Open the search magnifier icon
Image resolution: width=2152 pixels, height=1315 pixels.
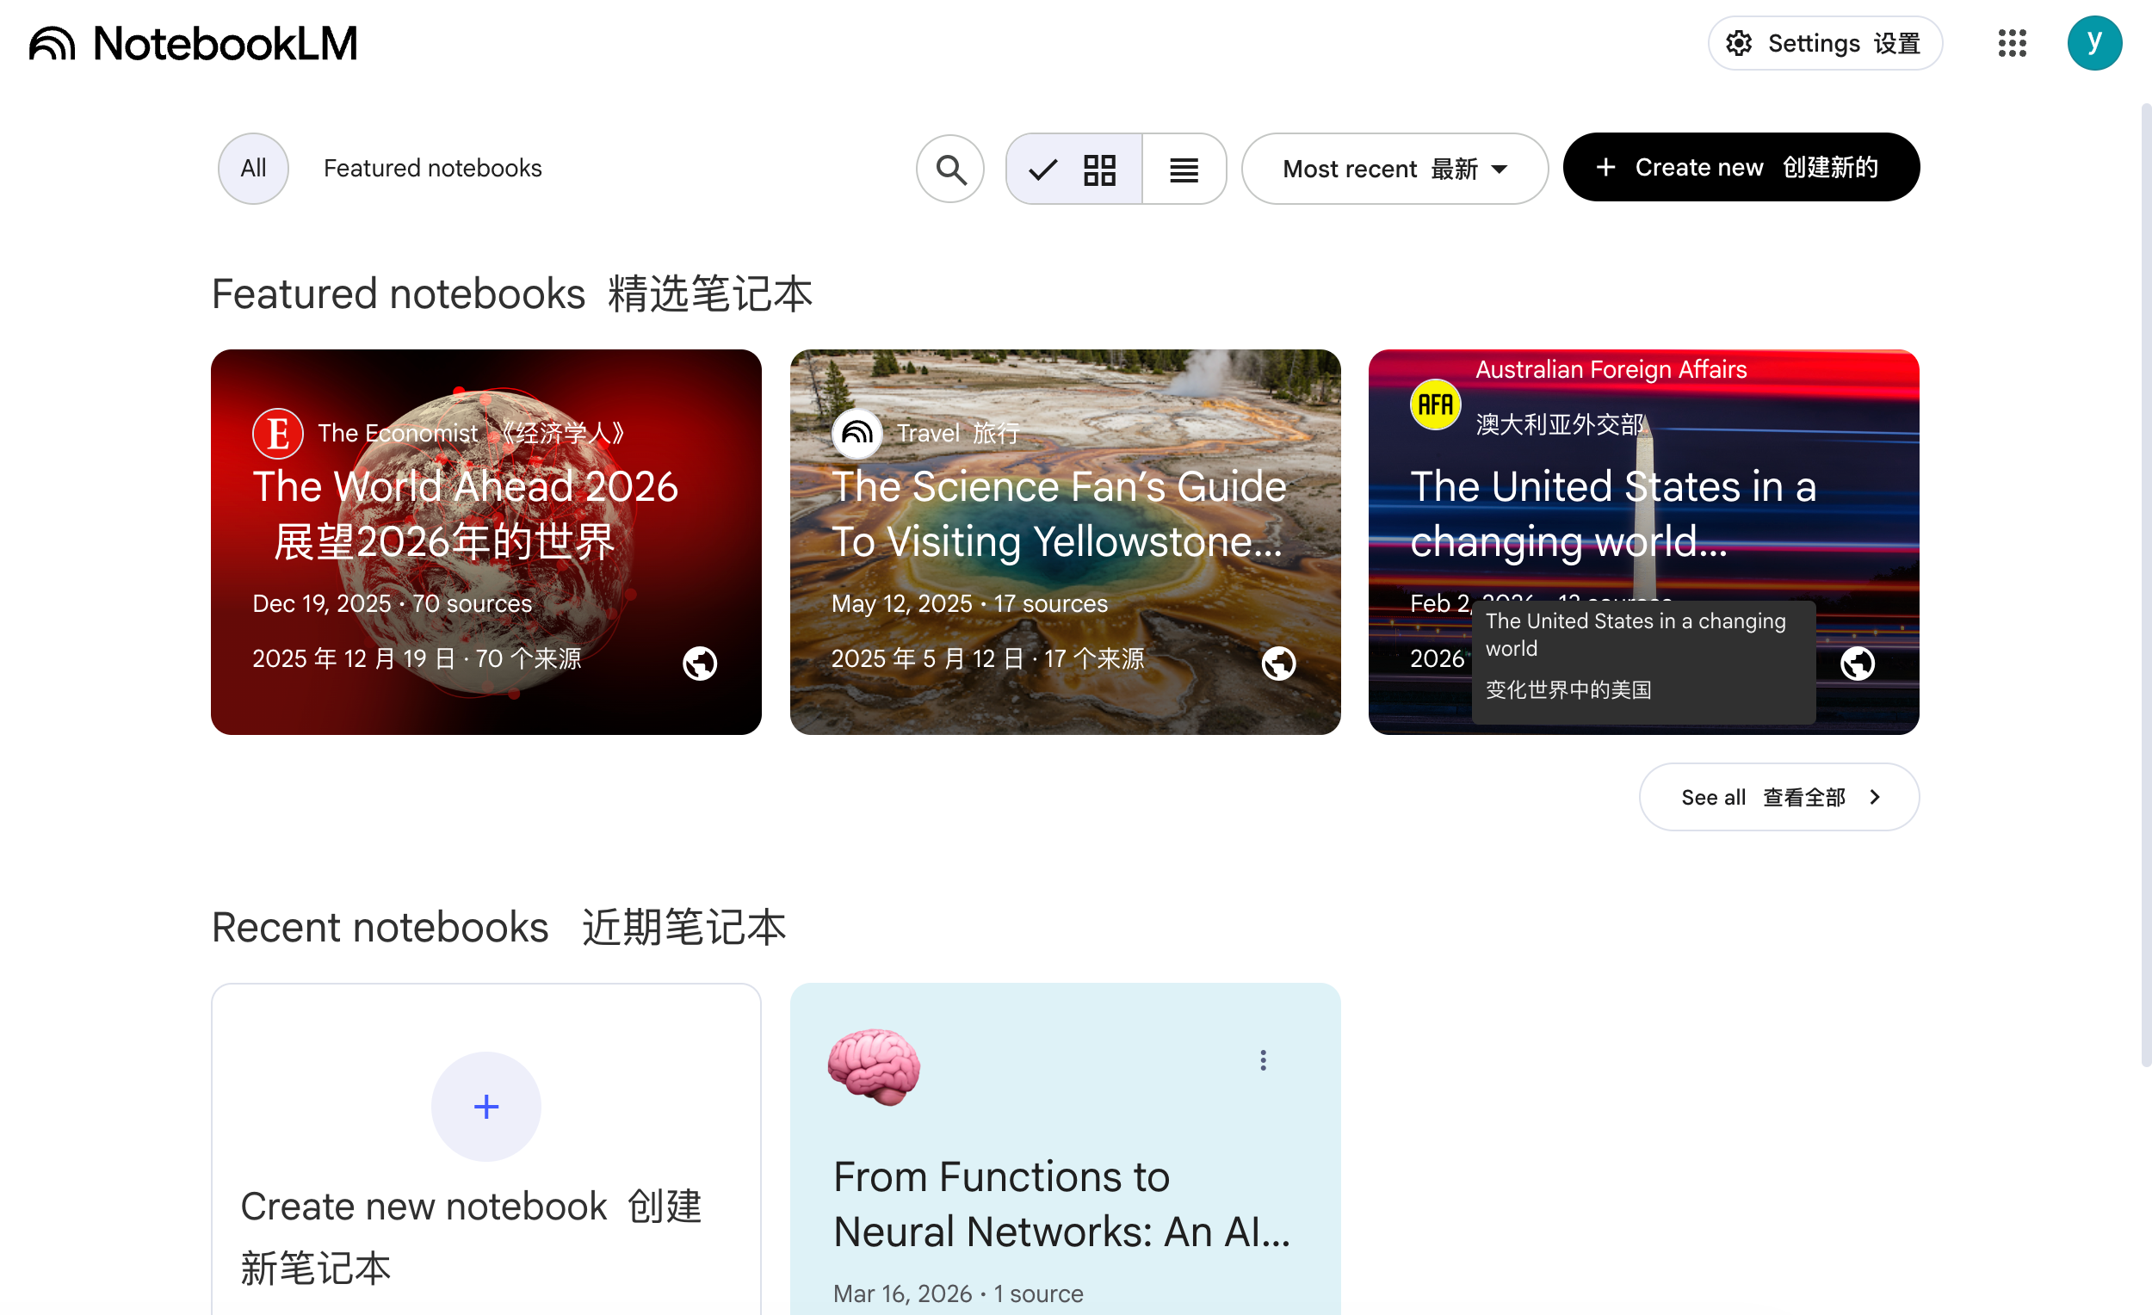(x=950, y=169)
